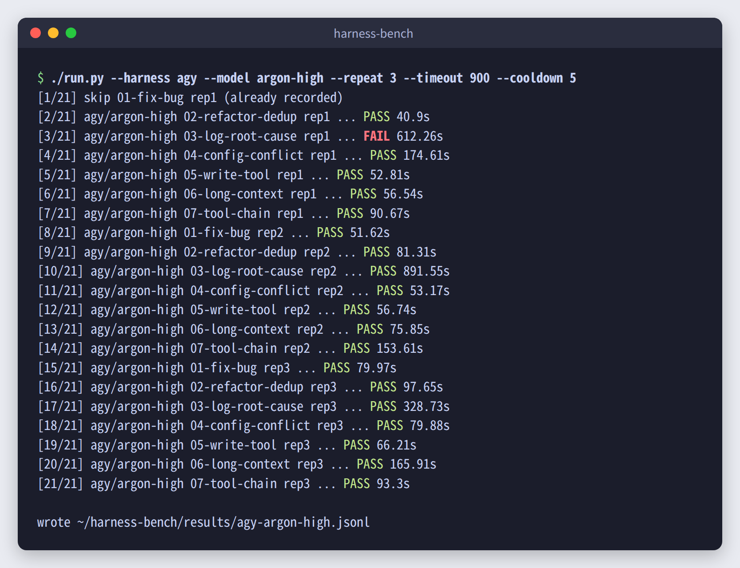Click the [21/21] 07-tool-chain rep3 line
This screenshot has height=568, width=740.
[224, 484]
